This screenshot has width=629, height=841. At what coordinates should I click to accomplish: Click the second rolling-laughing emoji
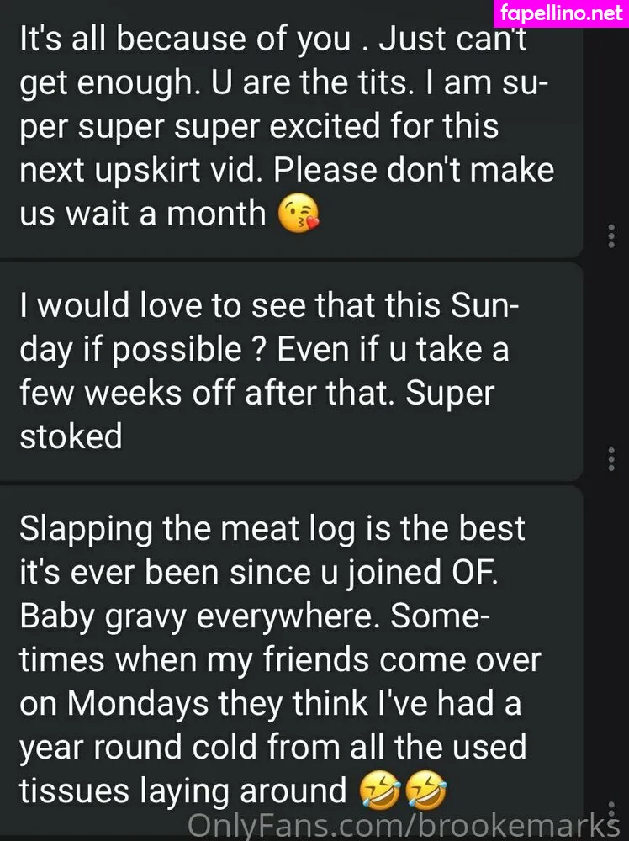pyautogui.click(x=425, y=791)
